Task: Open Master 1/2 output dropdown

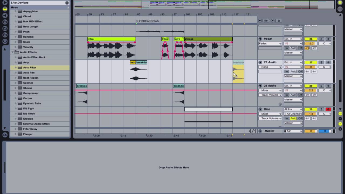Action: pos(293,131)
